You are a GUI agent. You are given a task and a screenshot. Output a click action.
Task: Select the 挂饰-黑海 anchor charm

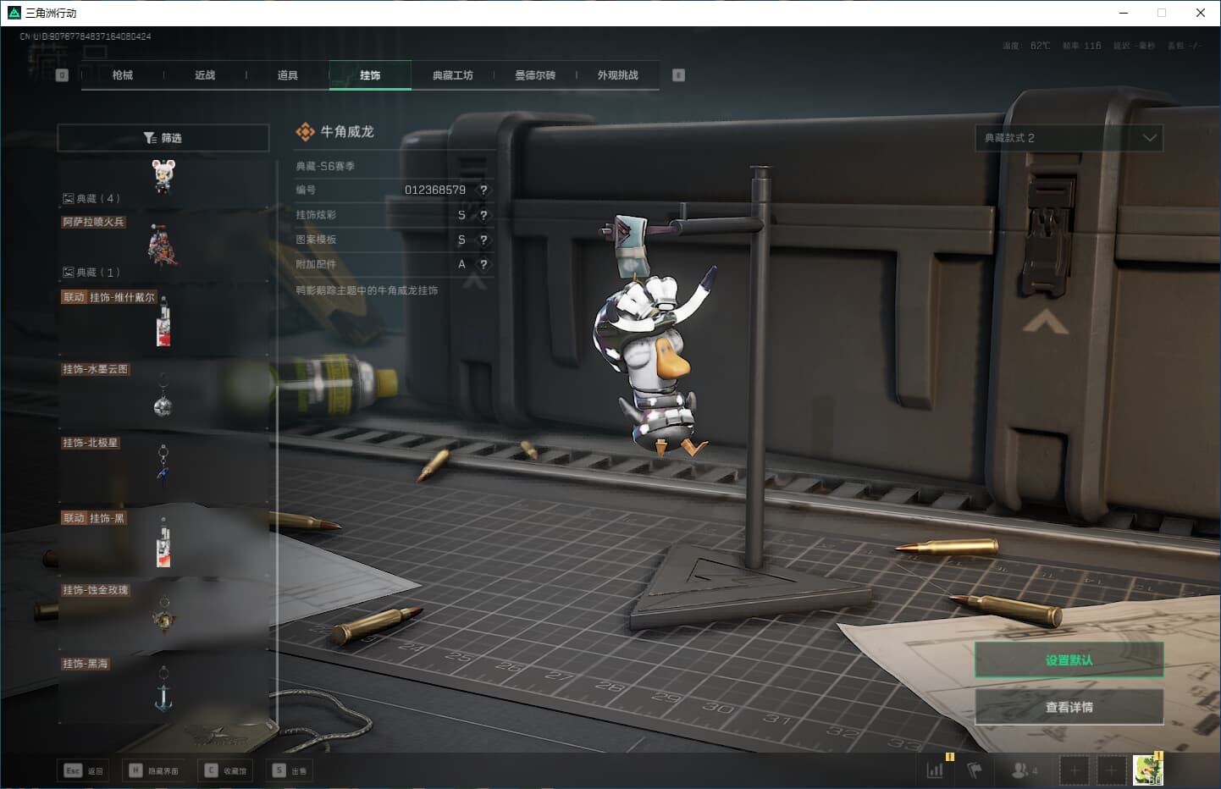[163, 688]
